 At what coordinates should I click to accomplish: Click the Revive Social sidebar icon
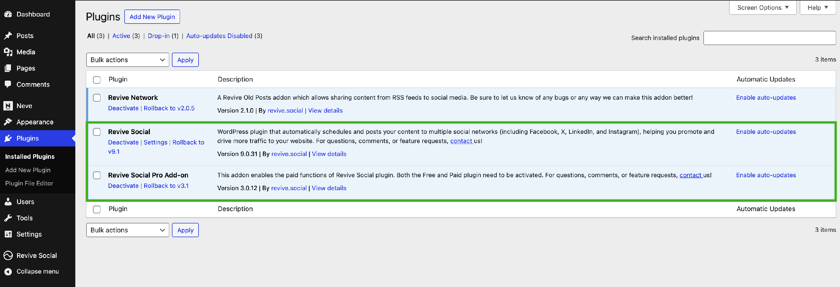(8, 255)
